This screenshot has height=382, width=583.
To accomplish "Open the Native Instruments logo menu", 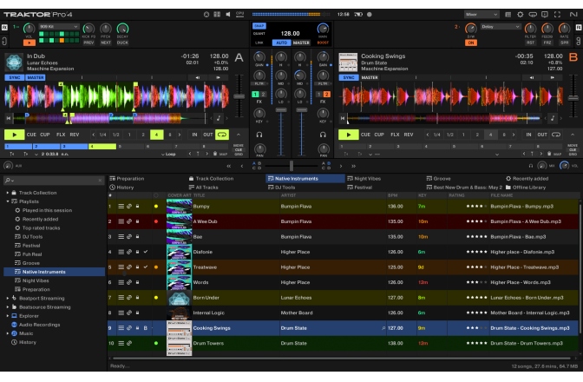I will pos(573,15).
